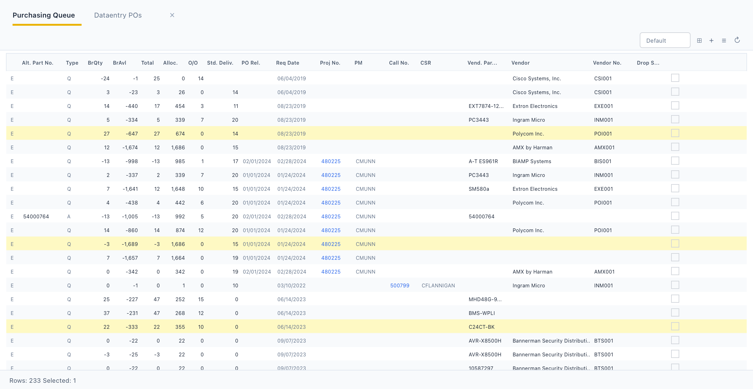Open call number 500799 link
Viewport: 753px width, 389px height.
(400, 285)
